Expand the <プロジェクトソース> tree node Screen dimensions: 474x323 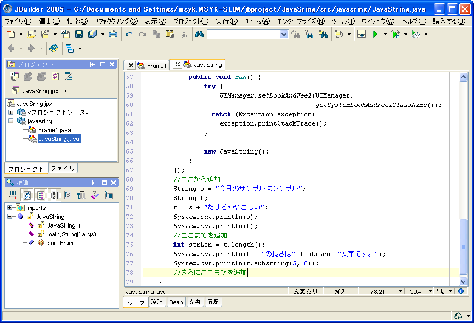(10, 112)
